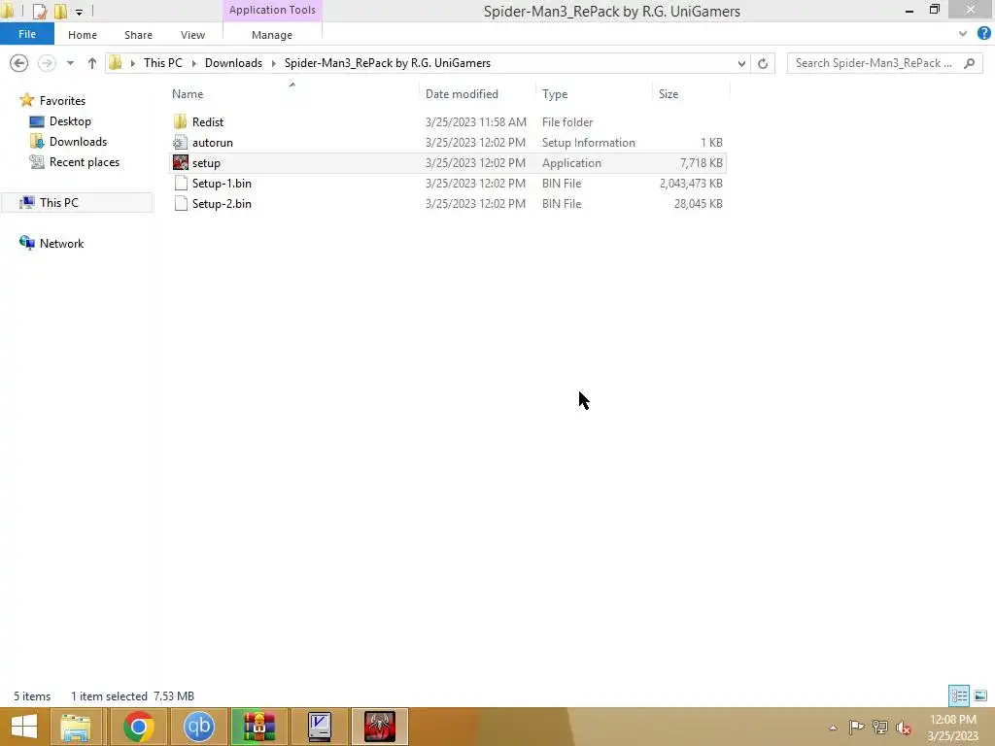Screen dimensions: 995x746
Task: Click the New folder quick access icon
Action: coord(61,12)
